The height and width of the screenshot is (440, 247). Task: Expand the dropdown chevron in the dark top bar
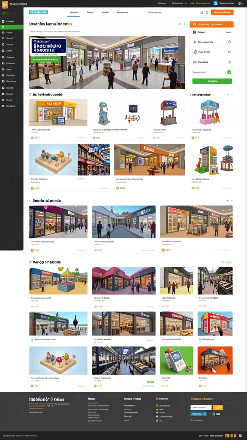tap(186, 3)
